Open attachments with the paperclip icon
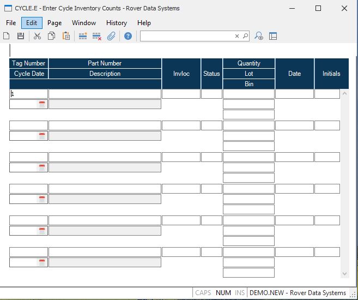Viewport: 358px width, 300px height. 111,36
